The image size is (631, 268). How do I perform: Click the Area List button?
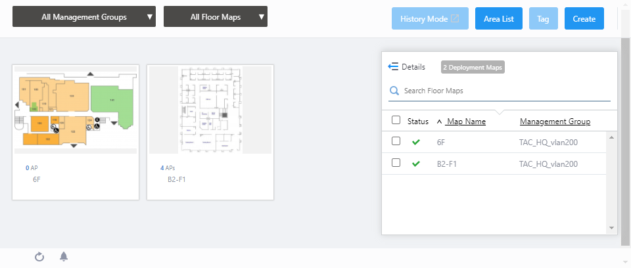pos(499,18)
